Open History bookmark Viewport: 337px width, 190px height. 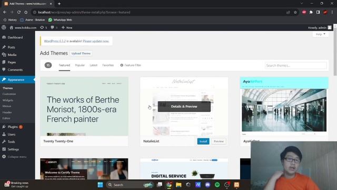[x=10, y=20]
